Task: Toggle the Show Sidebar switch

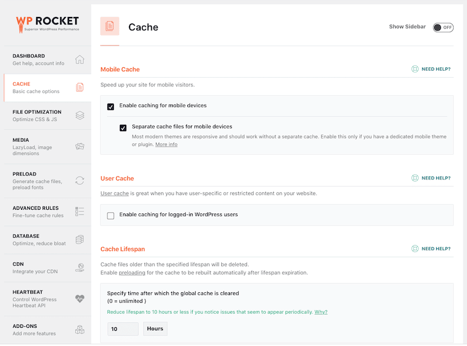Action: click(443, 27)
